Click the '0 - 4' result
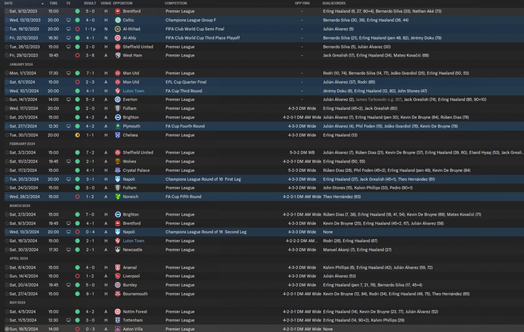 click(90, 232)
